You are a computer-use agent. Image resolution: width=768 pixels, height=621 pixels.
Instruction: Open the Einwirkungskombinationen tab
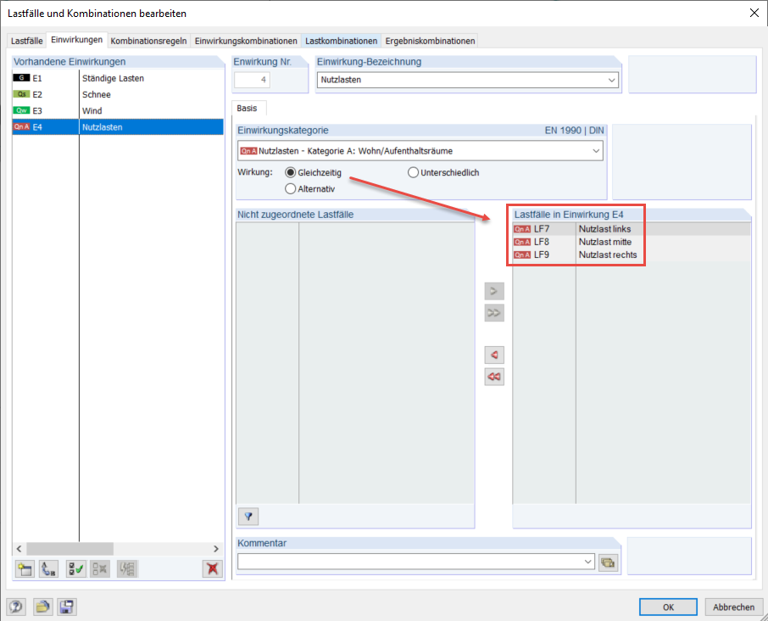[246, 41]
